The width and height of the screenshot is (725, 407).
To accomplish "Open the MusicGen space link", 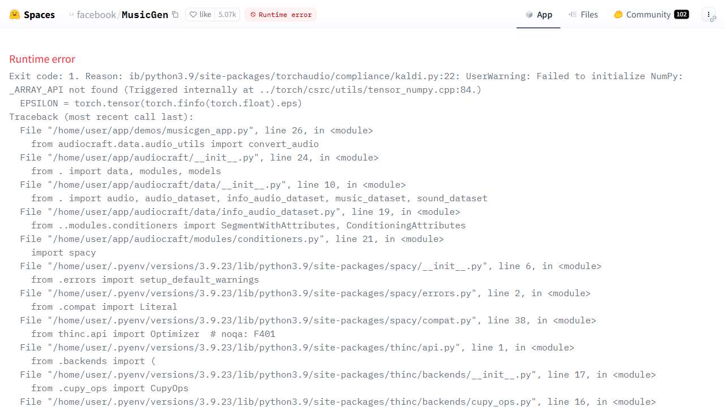I will pos(145,15).
